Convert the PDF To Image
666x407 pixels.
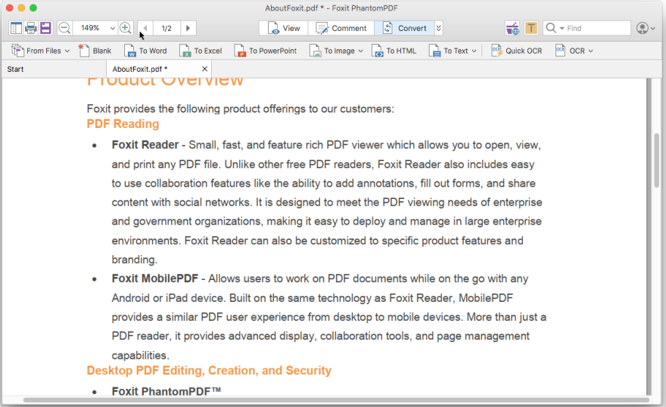pos(332,51)
